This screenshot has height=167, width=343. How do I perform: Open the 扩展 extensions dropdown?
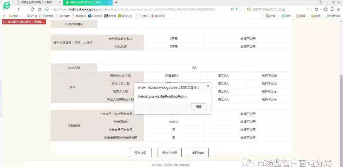(x=272, y=16)
